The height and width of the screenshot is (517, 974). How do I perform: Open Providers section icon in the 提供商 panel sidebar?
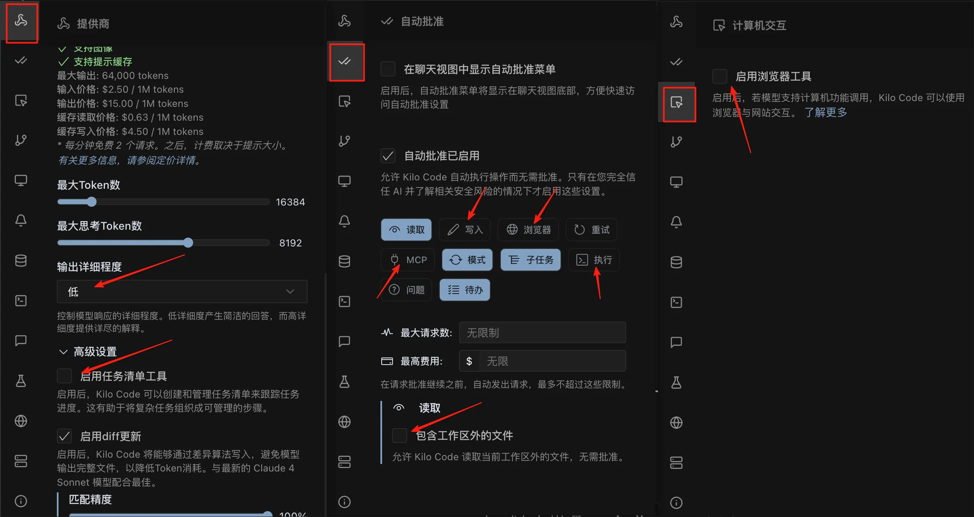tap(21, 20)
